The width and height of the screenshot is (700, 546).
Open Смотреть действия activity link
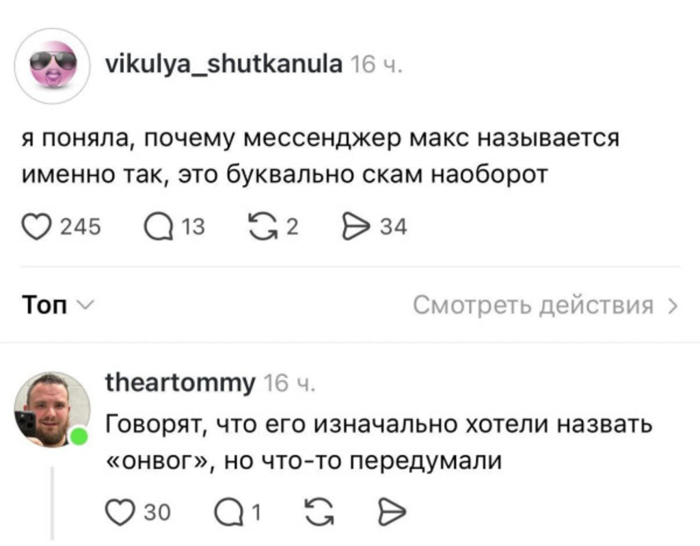click(x=533, y=305)
